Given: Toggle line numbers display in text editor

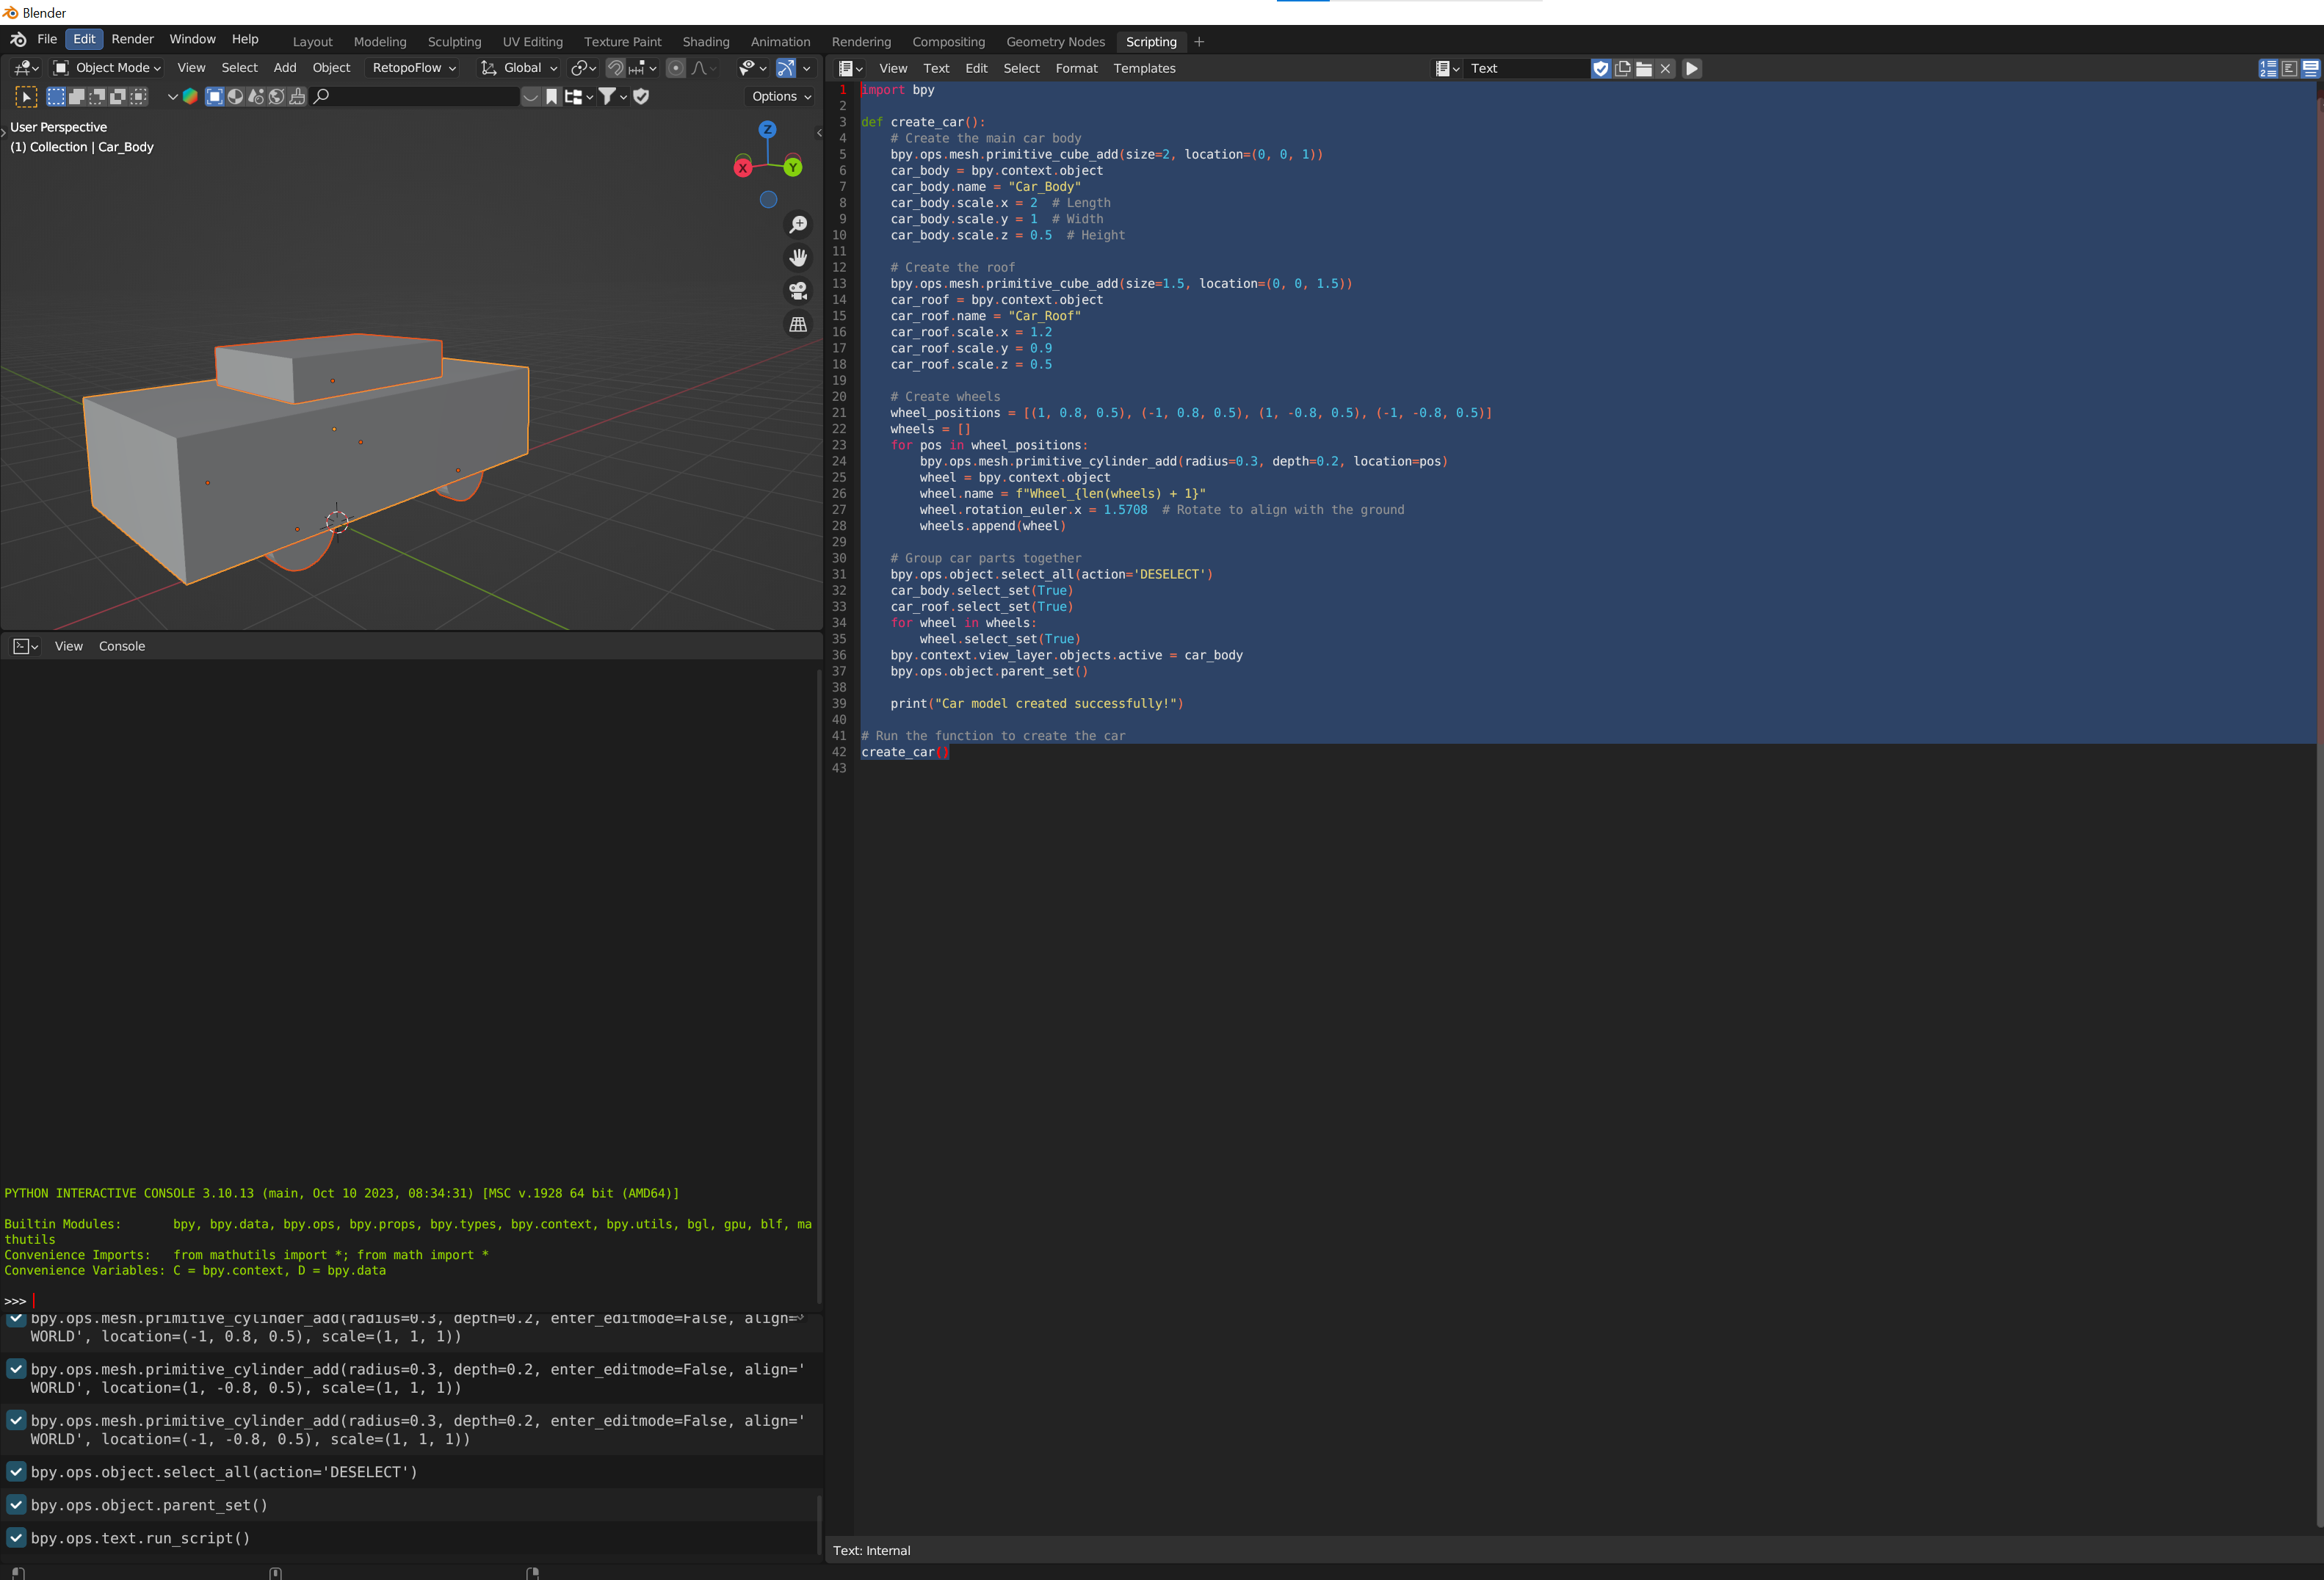Looking at the screenshot, I should (x=2267, y=68).
